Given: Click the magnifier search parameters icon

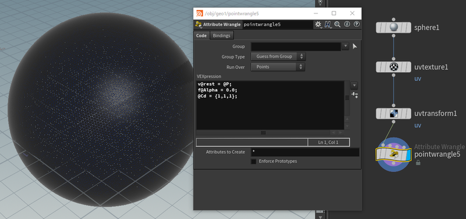Looking at the screenshot, I should tap(337, 24).
